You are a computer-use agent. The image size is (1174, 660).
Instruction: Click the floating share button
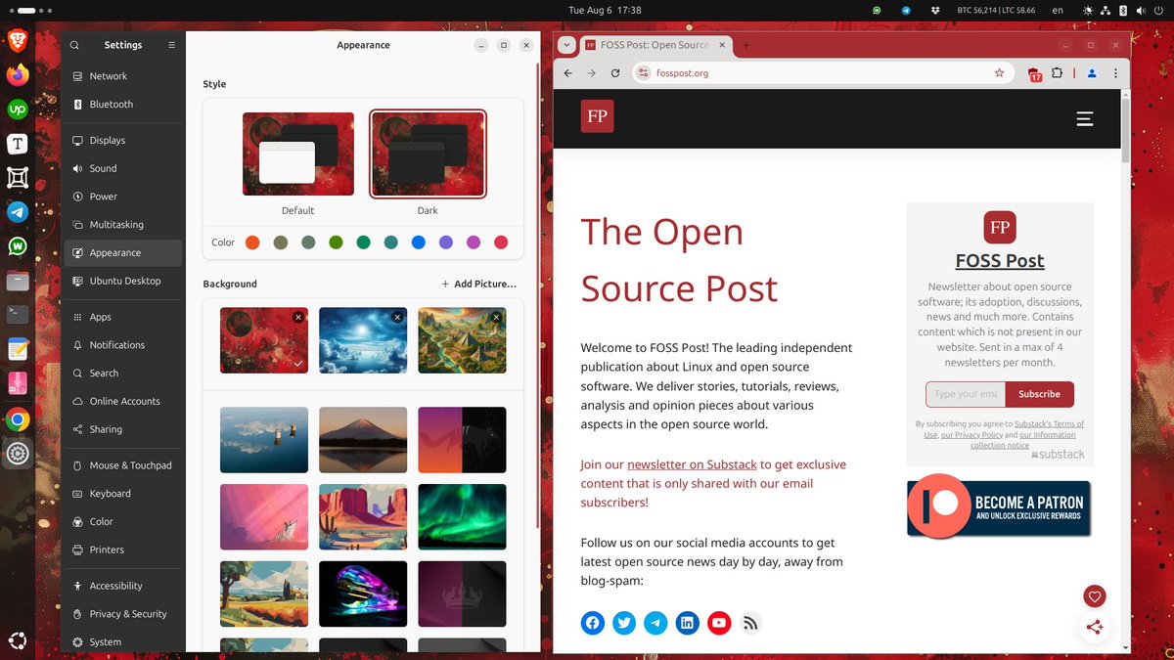[1095, 627]
